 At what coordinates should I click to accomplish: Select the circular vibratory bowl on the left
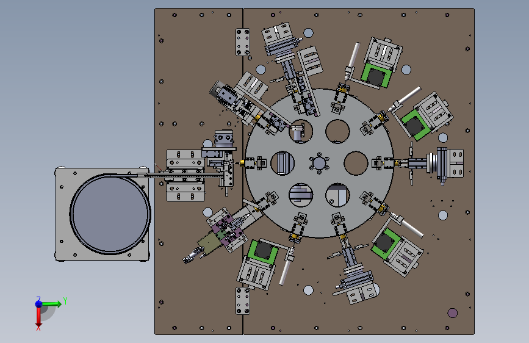point(110,214)
